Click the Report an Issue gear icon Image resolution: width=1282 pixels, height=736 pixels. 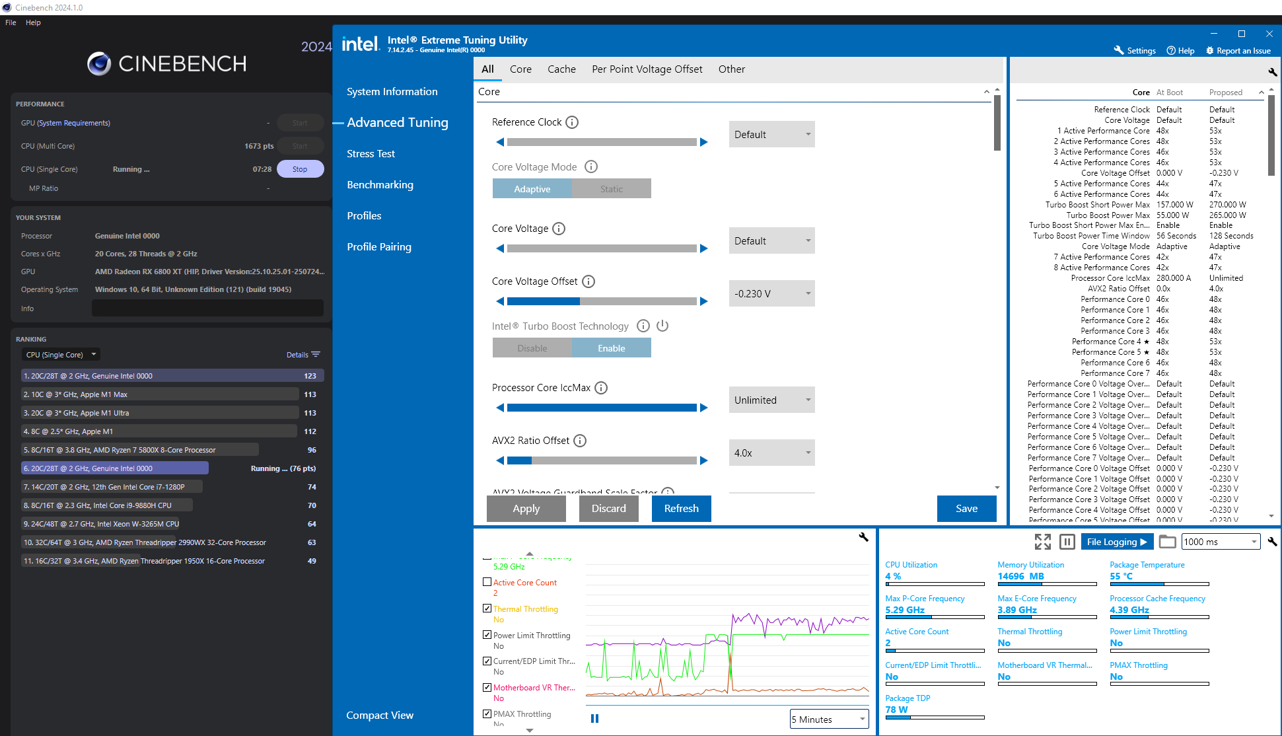1210,50
